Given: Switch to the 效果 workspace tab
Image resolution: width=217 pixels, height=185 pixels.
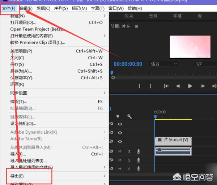Looking at the screenshot, I should 129,16.
